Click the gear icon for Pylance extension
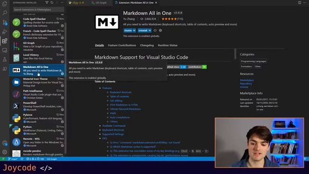 click(x=62, y=121)
